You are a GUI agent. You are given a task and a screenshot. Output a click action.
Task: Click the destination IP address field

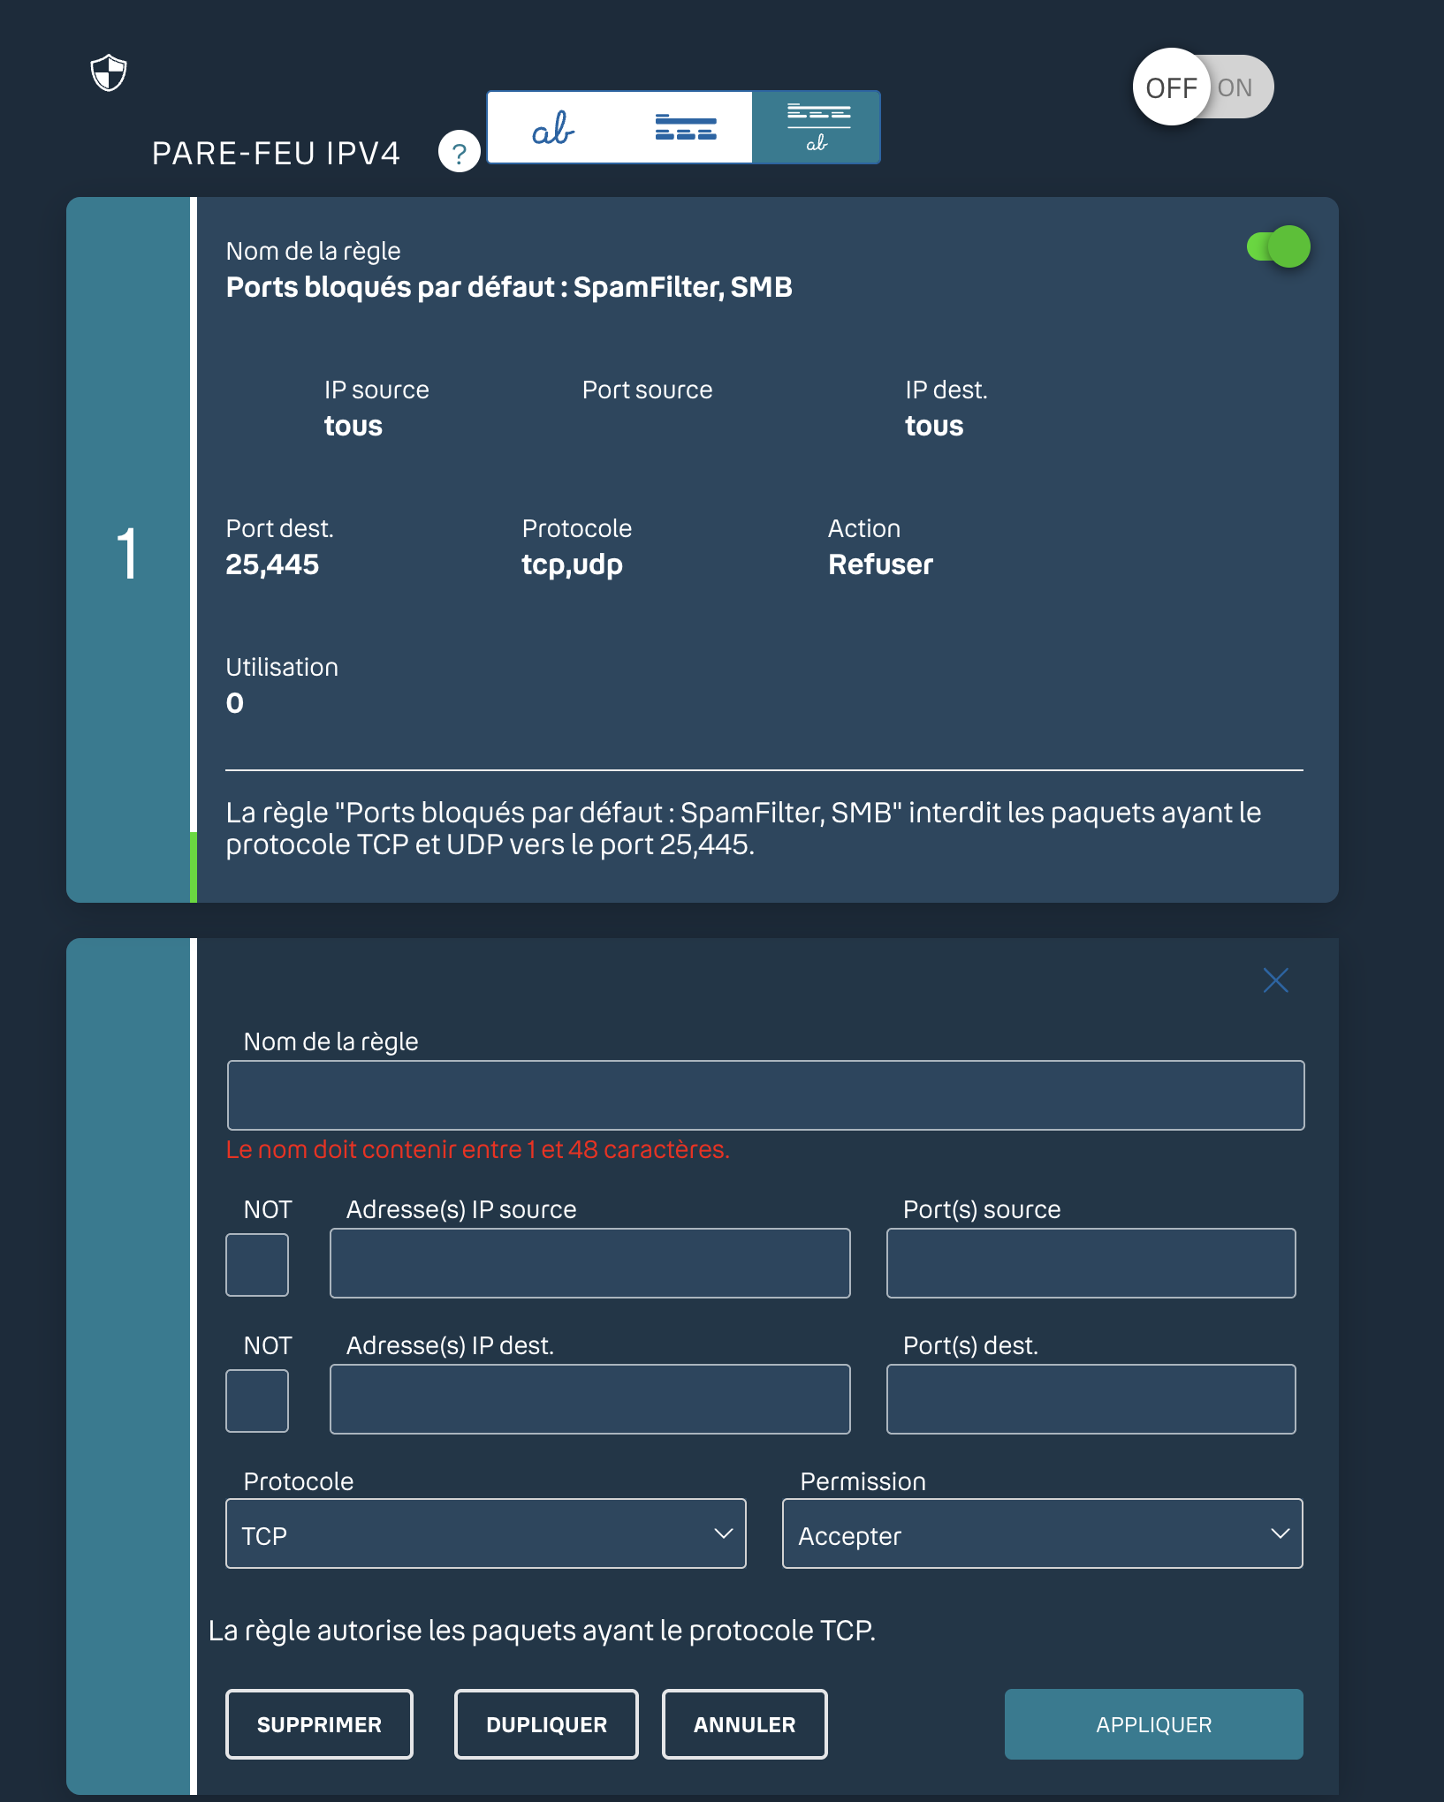[x=589, y=1399]
